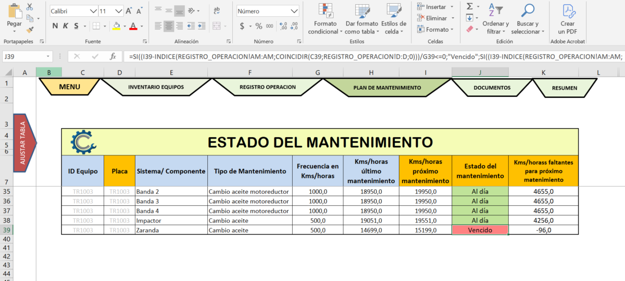Click the increase decimal places icon
625x281 pixels.
pos(284,26)
